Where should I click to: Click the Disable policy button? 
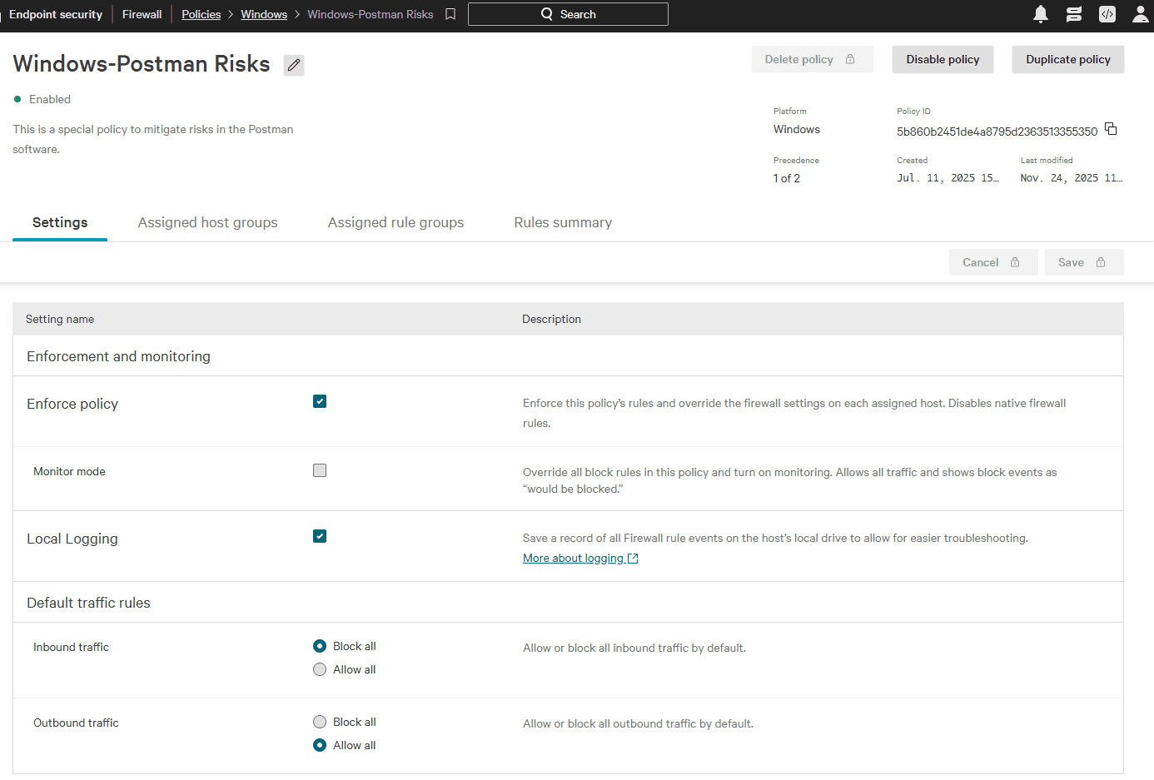[x=943, y=59]
